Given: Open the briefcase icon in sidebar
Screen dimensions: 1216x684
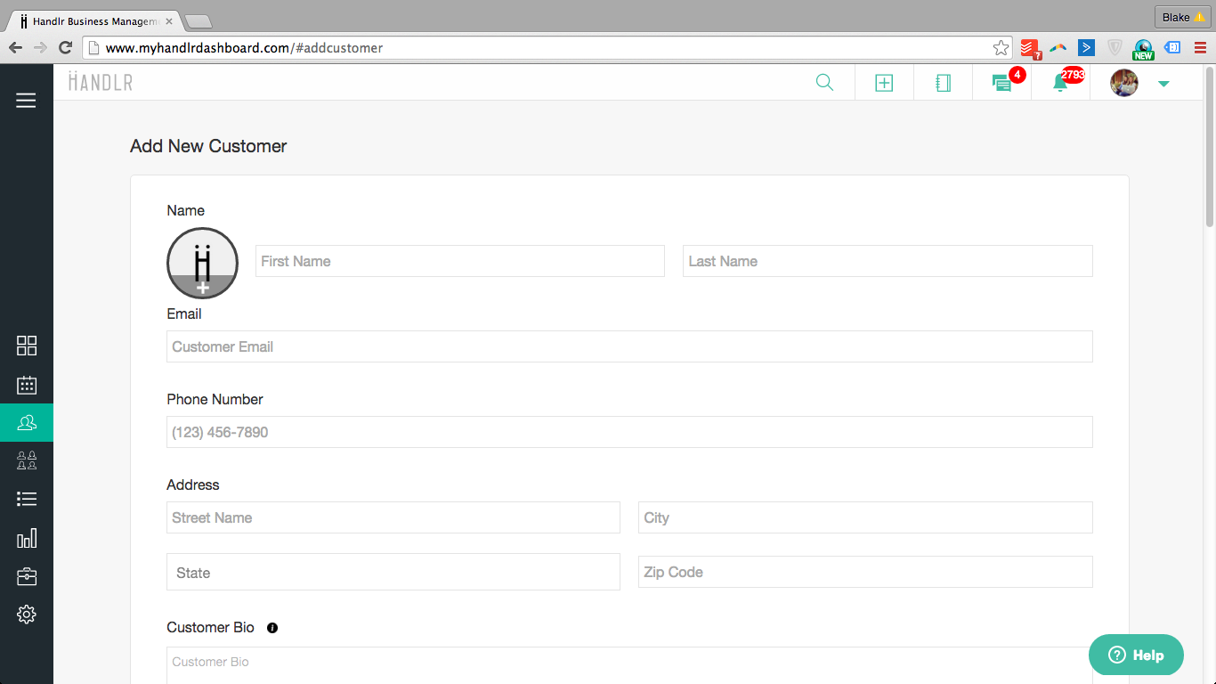Looking at the screenshot, I should (27, 576).
